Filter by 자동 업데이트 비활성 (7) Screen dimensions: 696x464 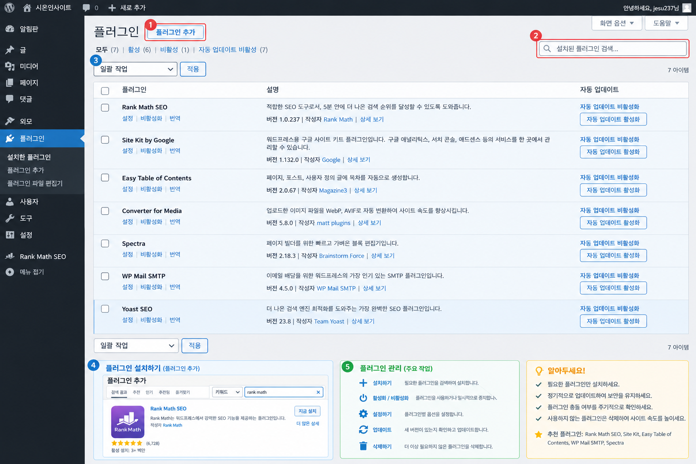tap(233, 49)
